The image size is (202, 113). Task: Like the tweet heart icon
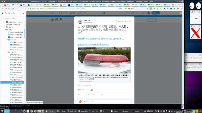pos(94,94)
